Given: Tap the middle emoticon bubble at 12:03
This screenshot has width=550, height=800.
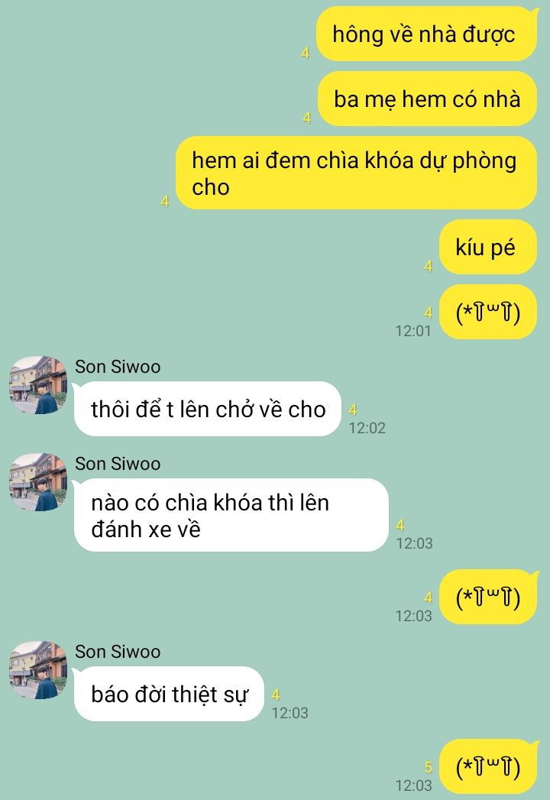Looking at the screenshot, I should click(488, 597).
